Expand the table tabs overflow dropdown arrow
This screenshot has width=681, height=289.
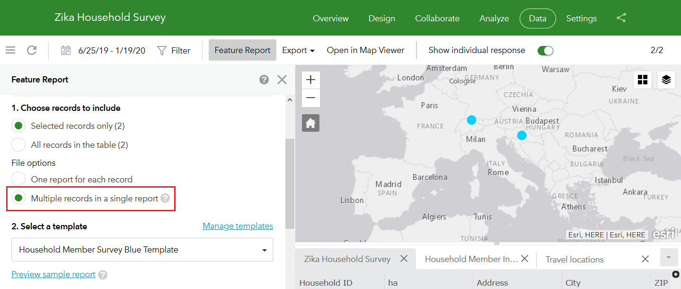click(668, 257)
